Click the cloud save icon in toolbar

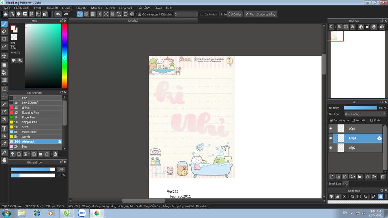pos(5,14)
